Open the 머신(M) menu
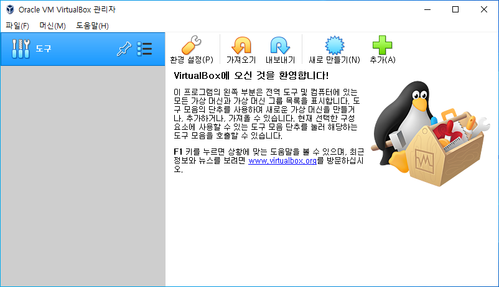Screen dimensions: 499x287 52,25
